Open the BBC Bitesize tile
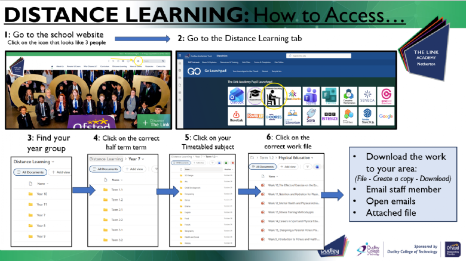Viewport: 466px width, 261px height. [x=330, y=116]
